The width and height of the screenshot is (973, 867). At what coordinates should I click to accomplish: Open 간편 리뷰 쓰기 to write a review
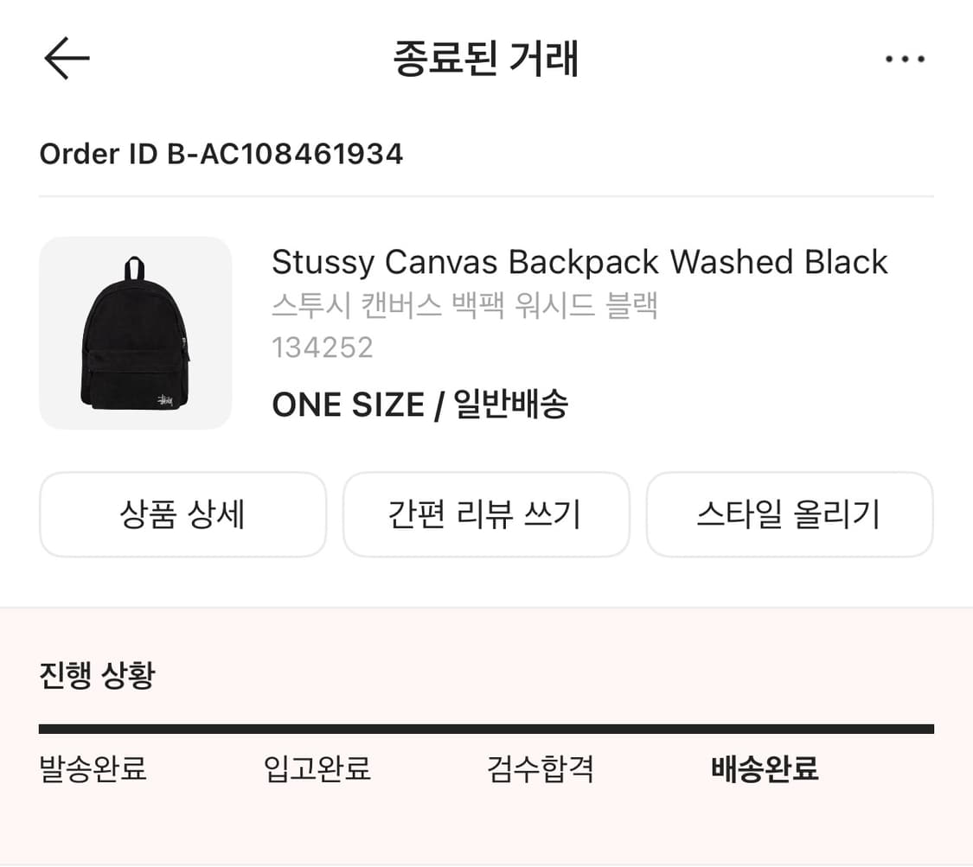pos(486,514)
